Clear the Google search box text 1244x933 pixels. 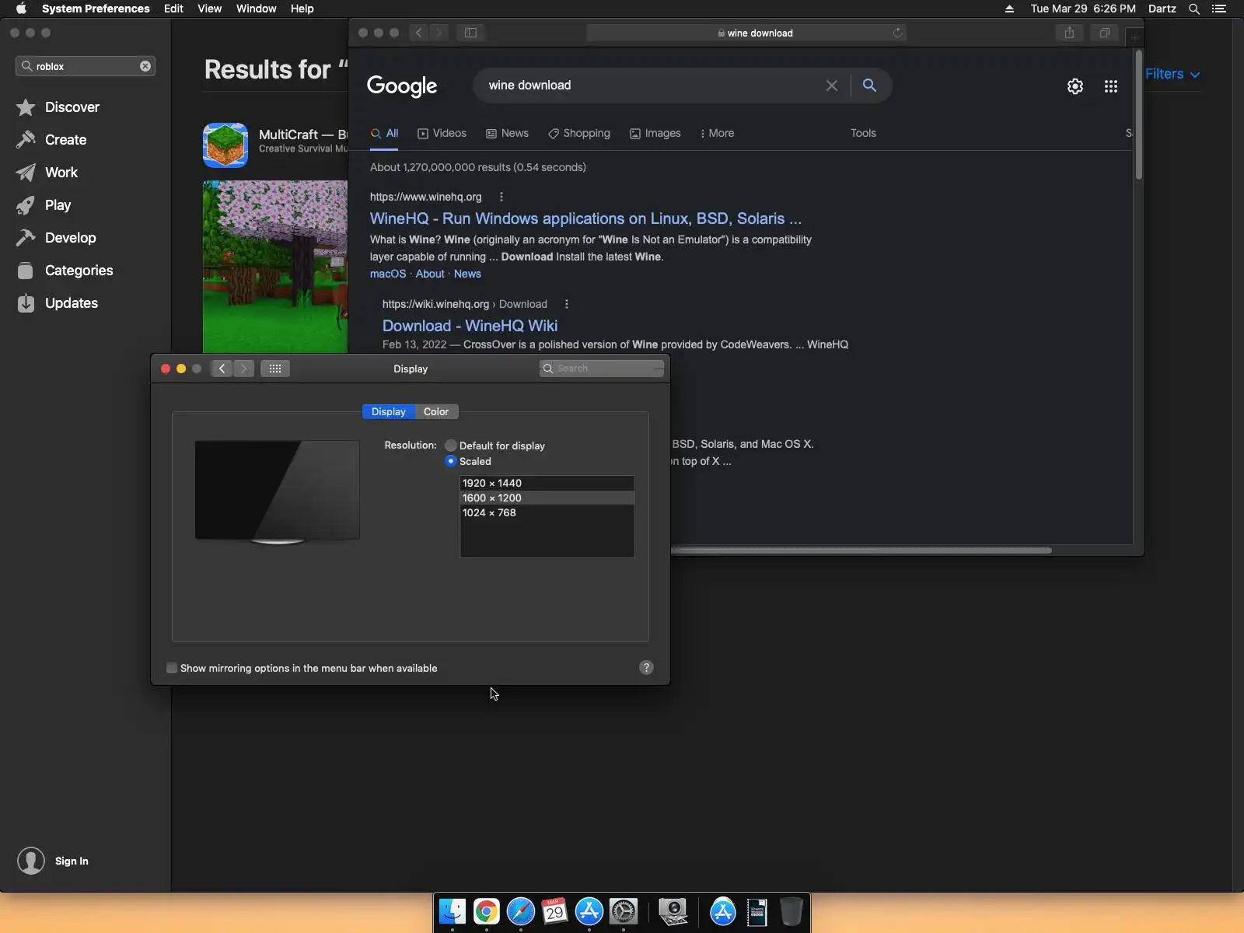coord(832,86)
